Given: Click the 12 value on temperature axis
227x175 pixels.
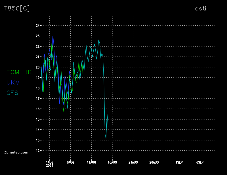Looking at the screenshot, I should click(37, 151).
